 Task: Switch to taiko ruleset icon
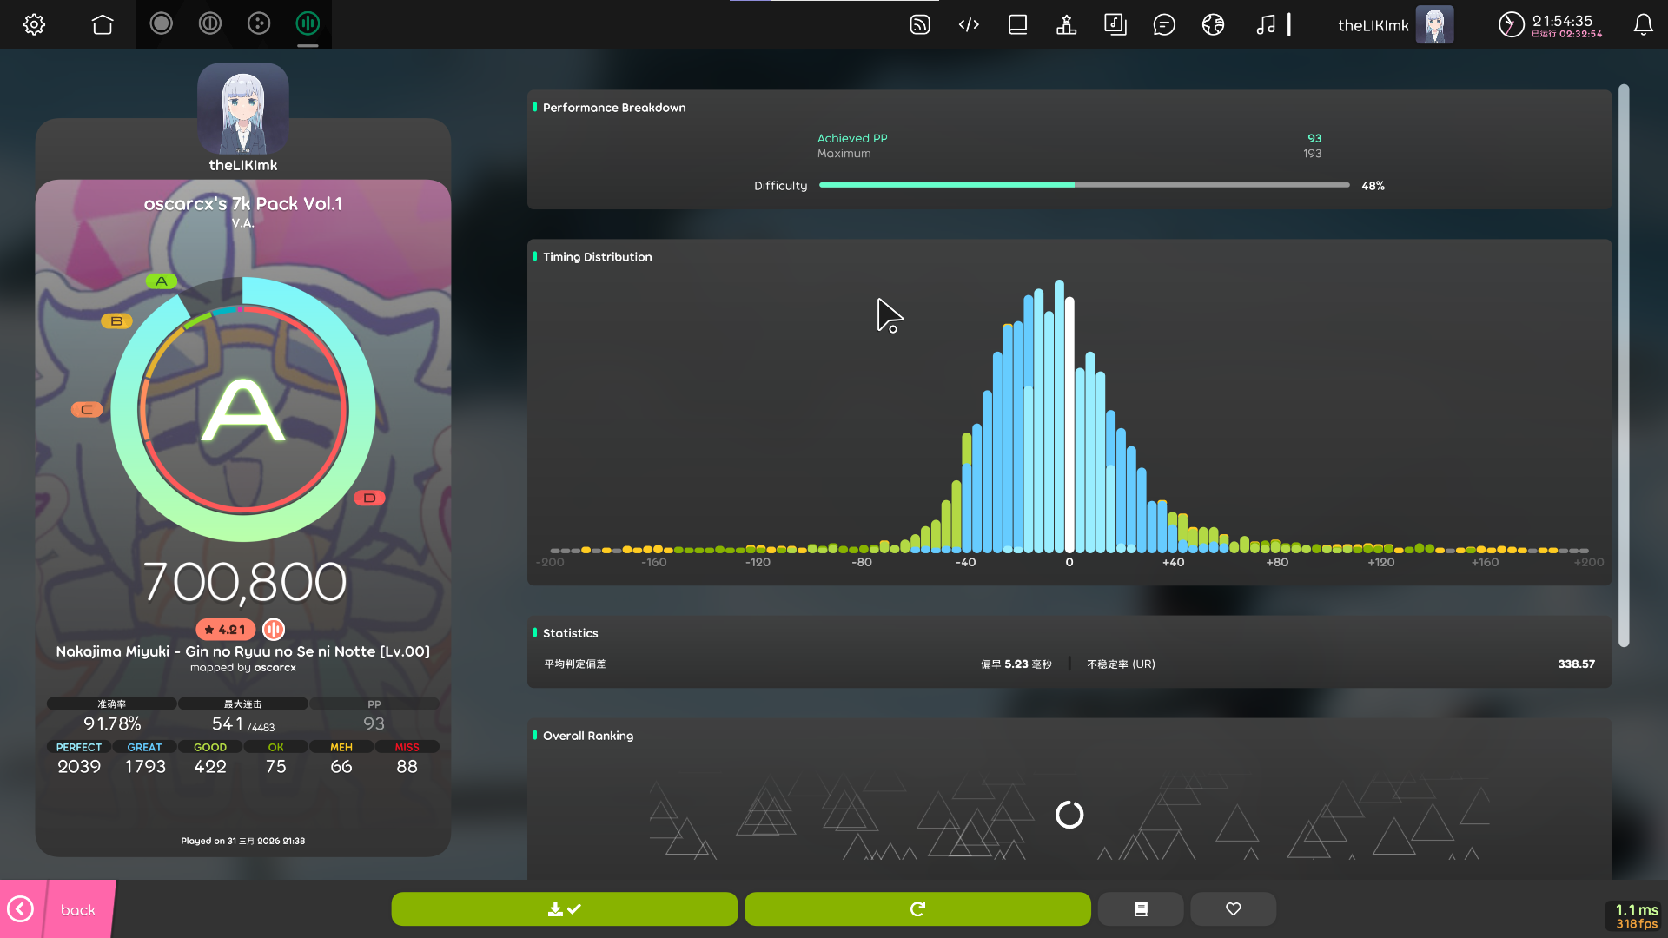pos(209,23)
